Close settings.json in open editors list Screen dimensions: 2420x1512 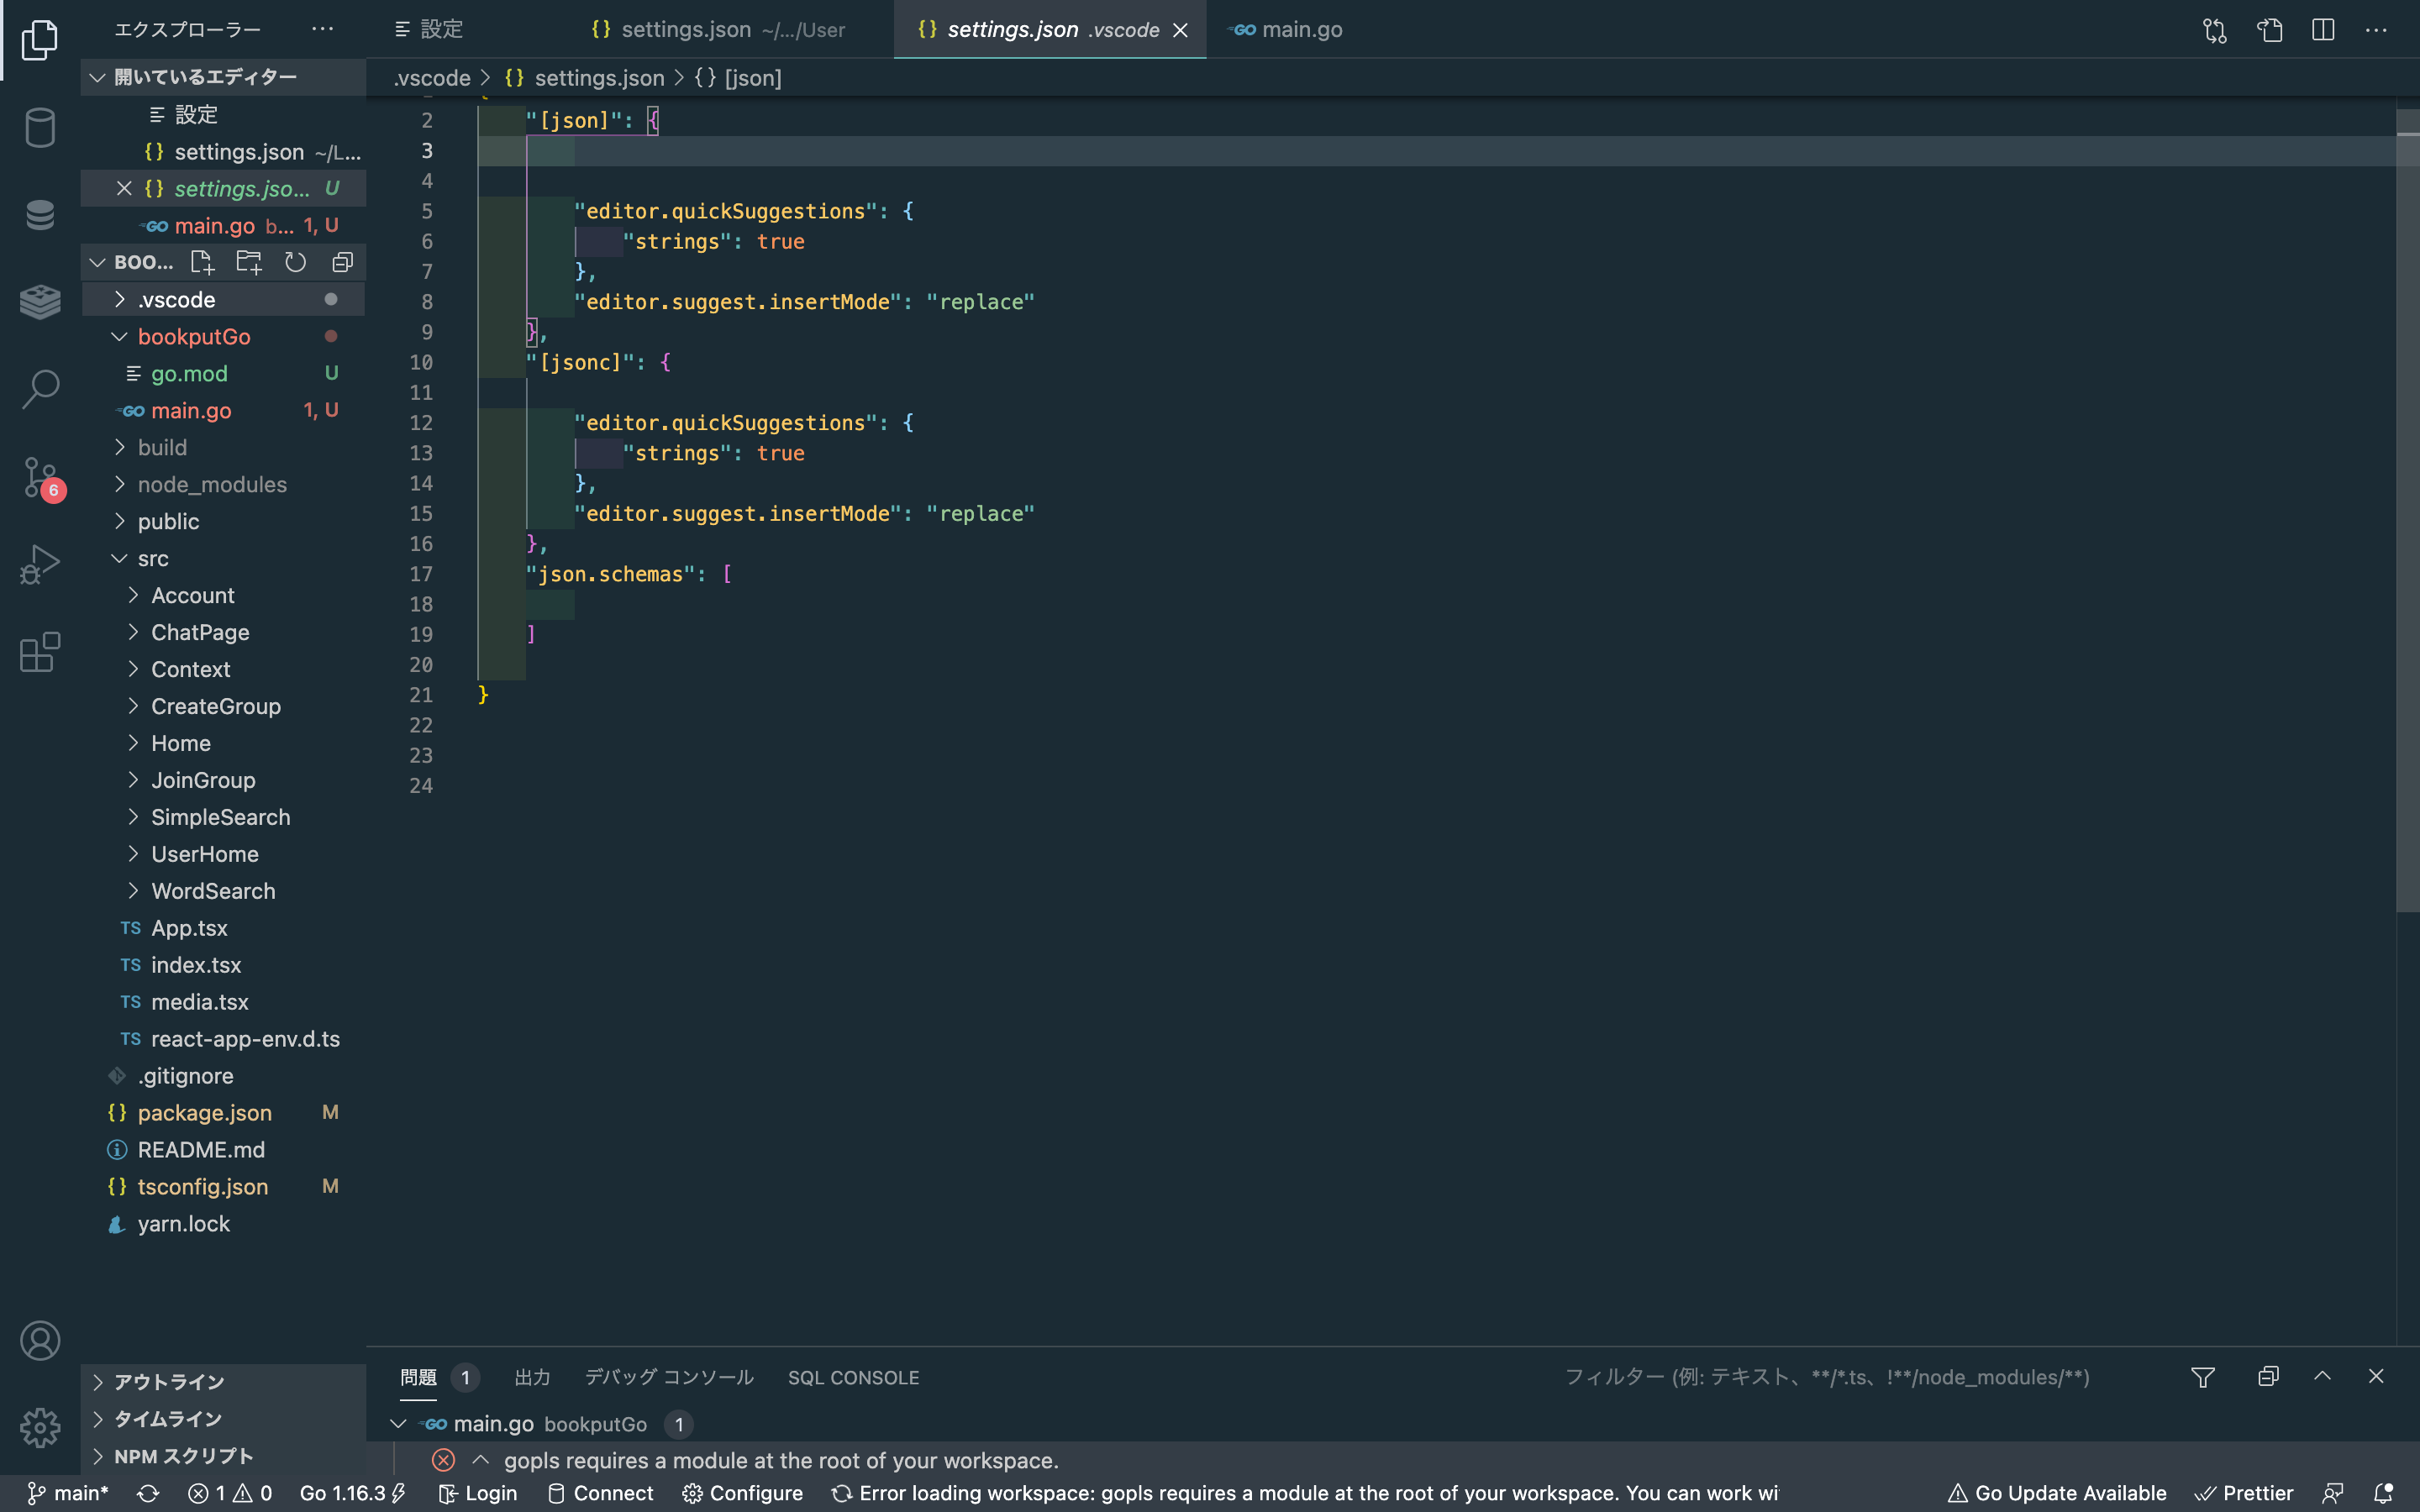[x=124, y=188]
